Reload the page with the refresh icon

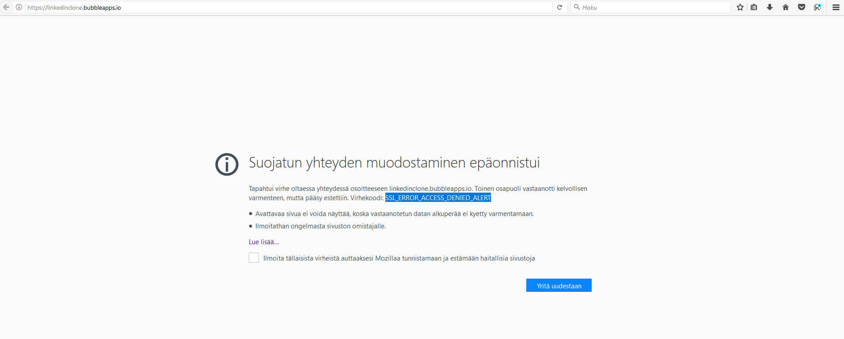click(x=559, y=7)
